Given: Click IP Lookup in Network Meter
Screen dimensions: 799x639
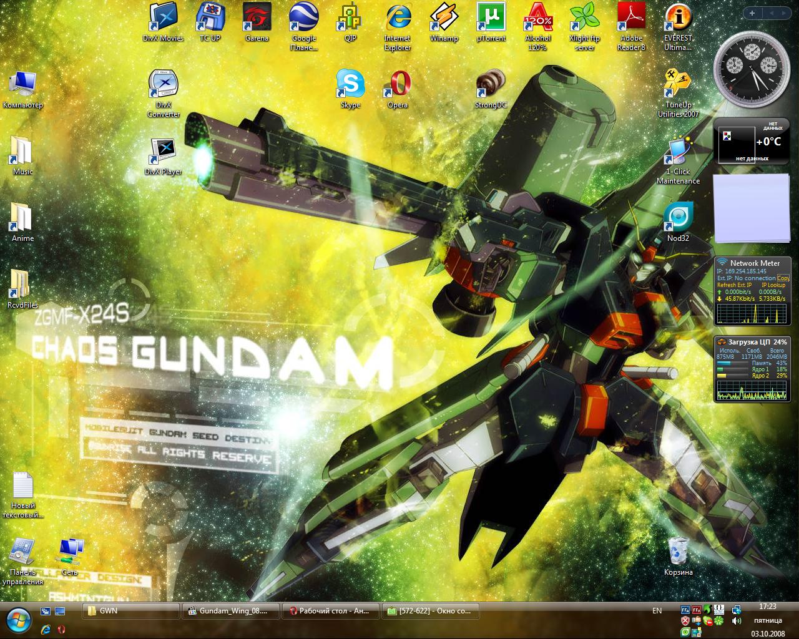Looking at the screenshot, I should pos(773,285).
